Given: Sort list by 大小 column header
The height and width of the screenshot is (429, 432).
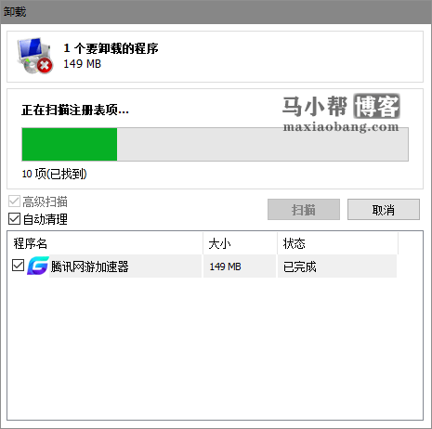Looking at the screenshot, I should tap(240, 243).
